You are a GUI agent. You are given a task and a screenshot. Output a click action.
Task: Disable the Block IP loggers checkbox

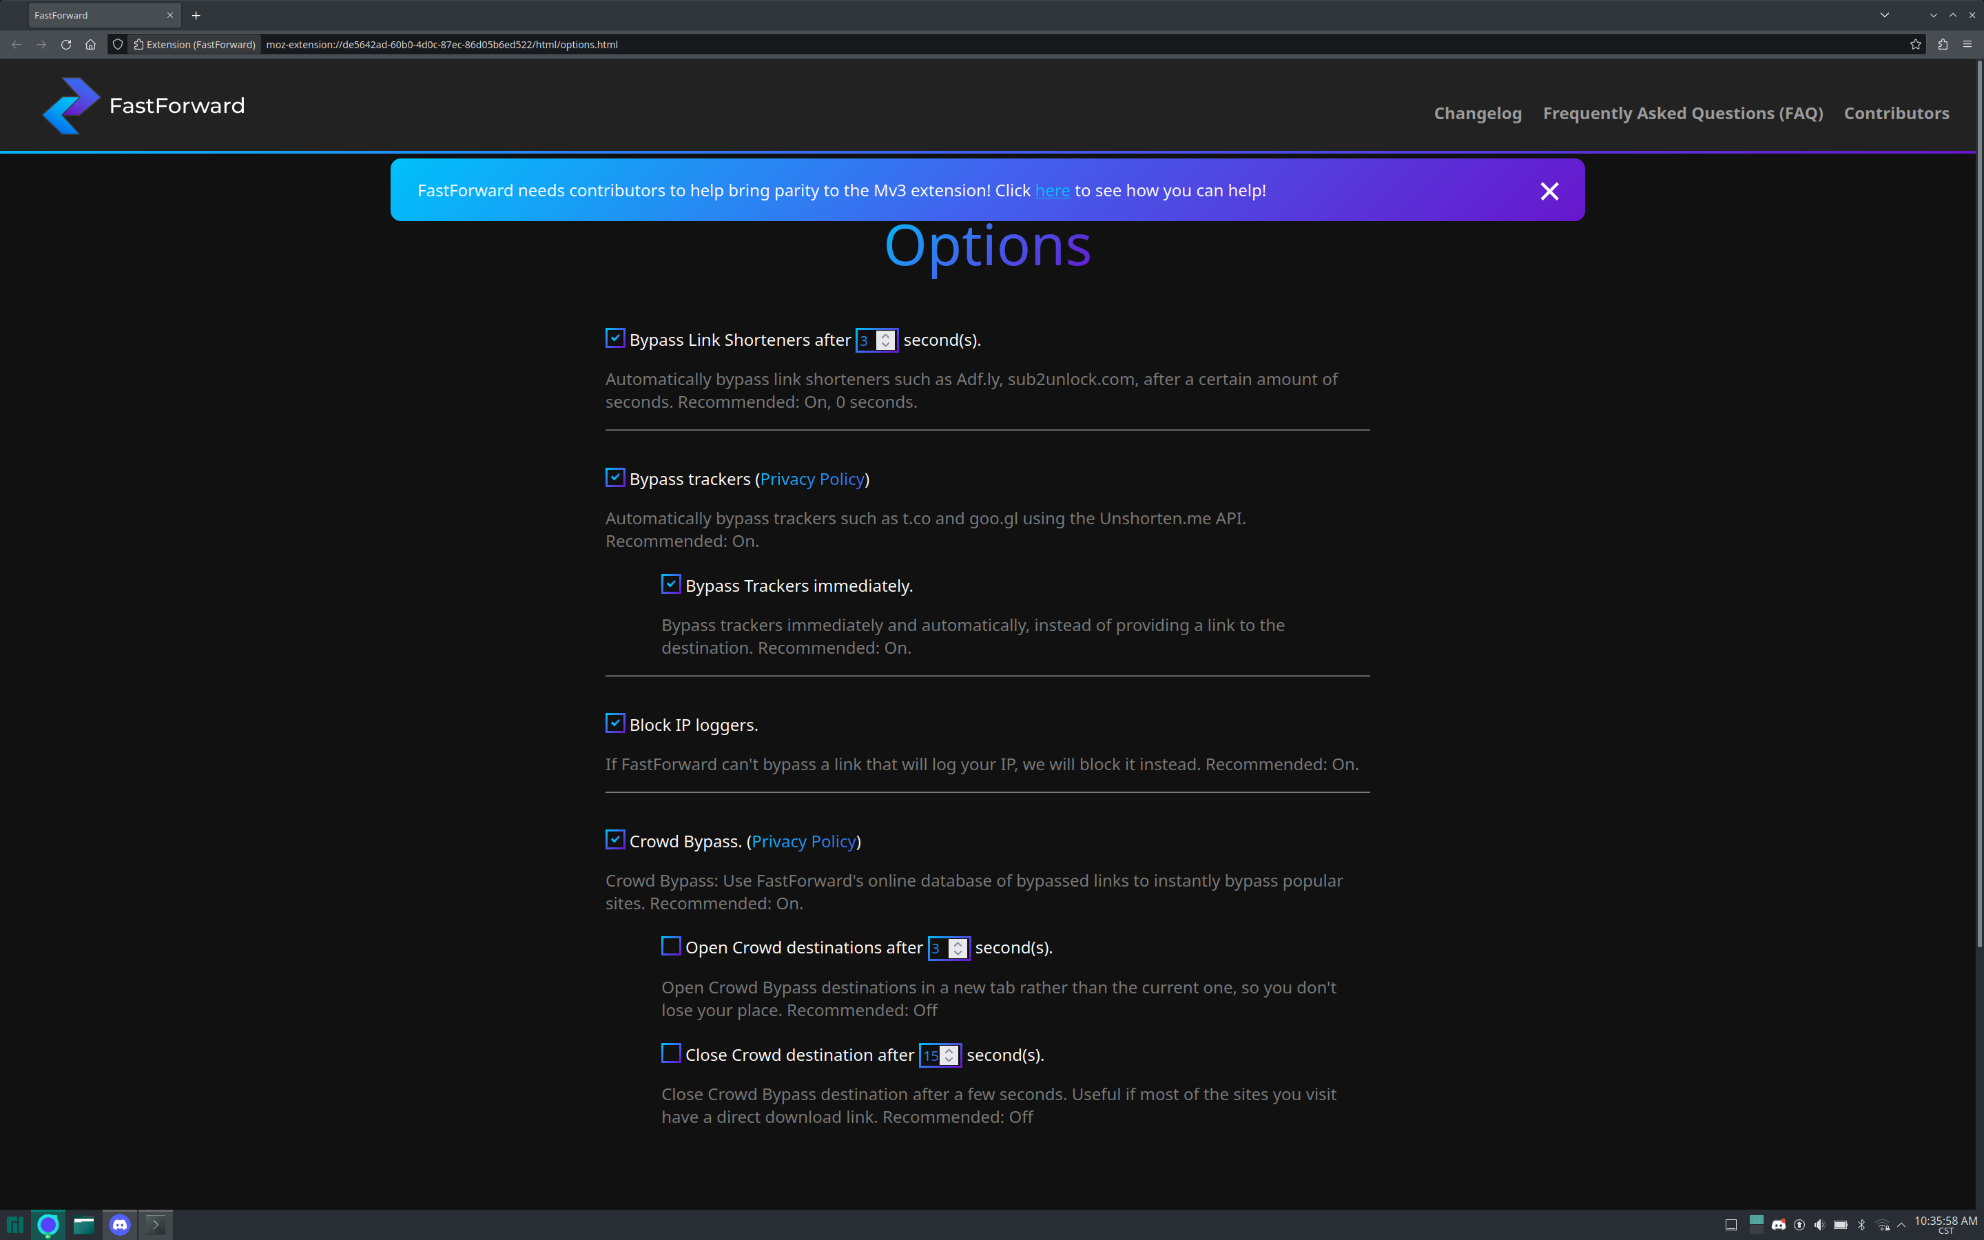coord(615,723)
